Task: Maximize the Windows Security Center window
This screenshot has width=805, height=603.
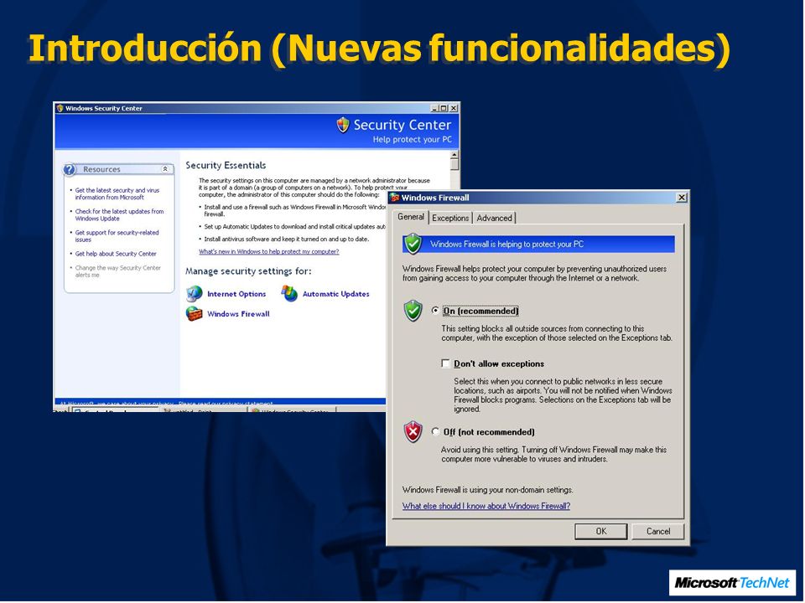Action: pos(444,108)
